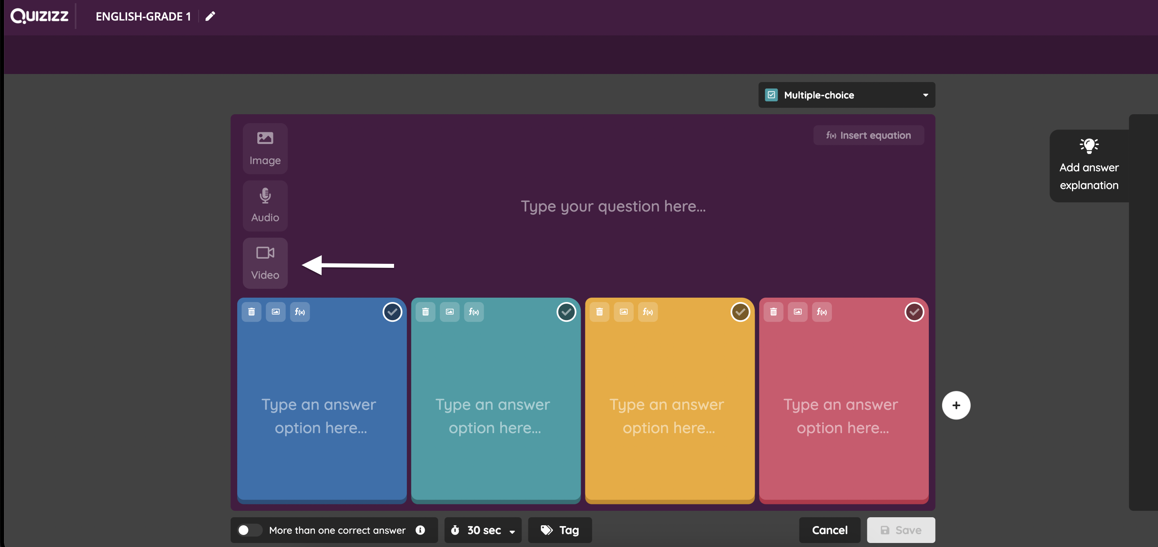
Task: Click the delete icon on yellow answer option
Action: [600, 311]
